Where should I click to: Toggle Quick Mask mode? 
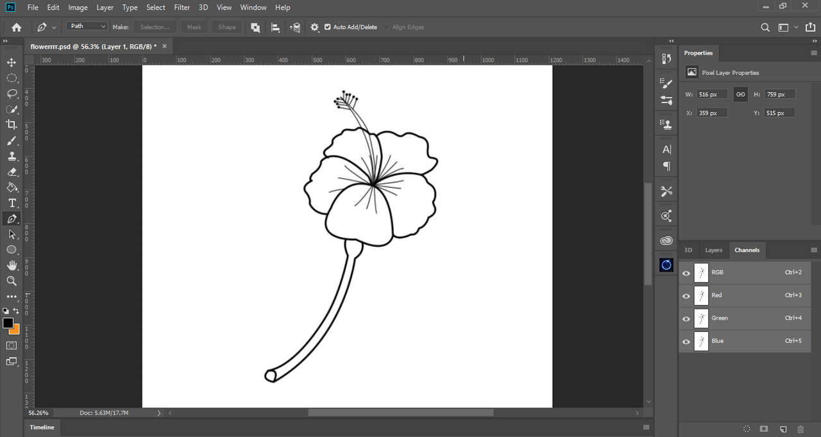(12, 345)
